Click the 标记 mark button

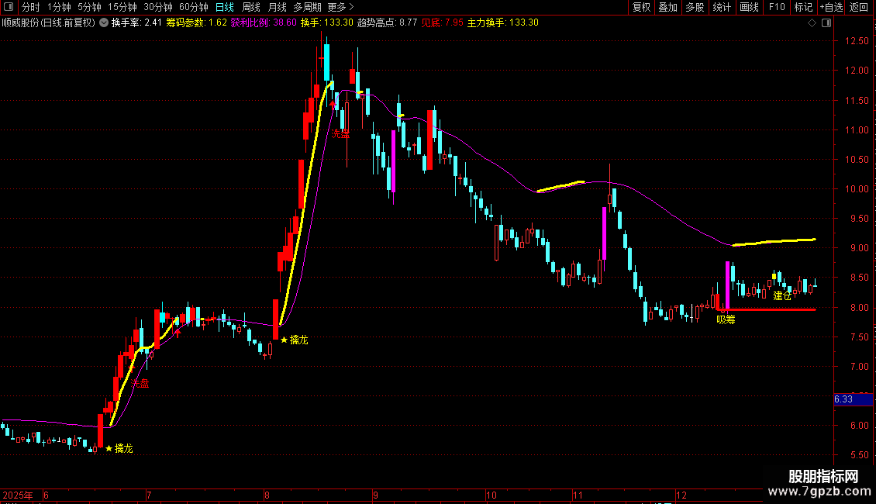803,7
